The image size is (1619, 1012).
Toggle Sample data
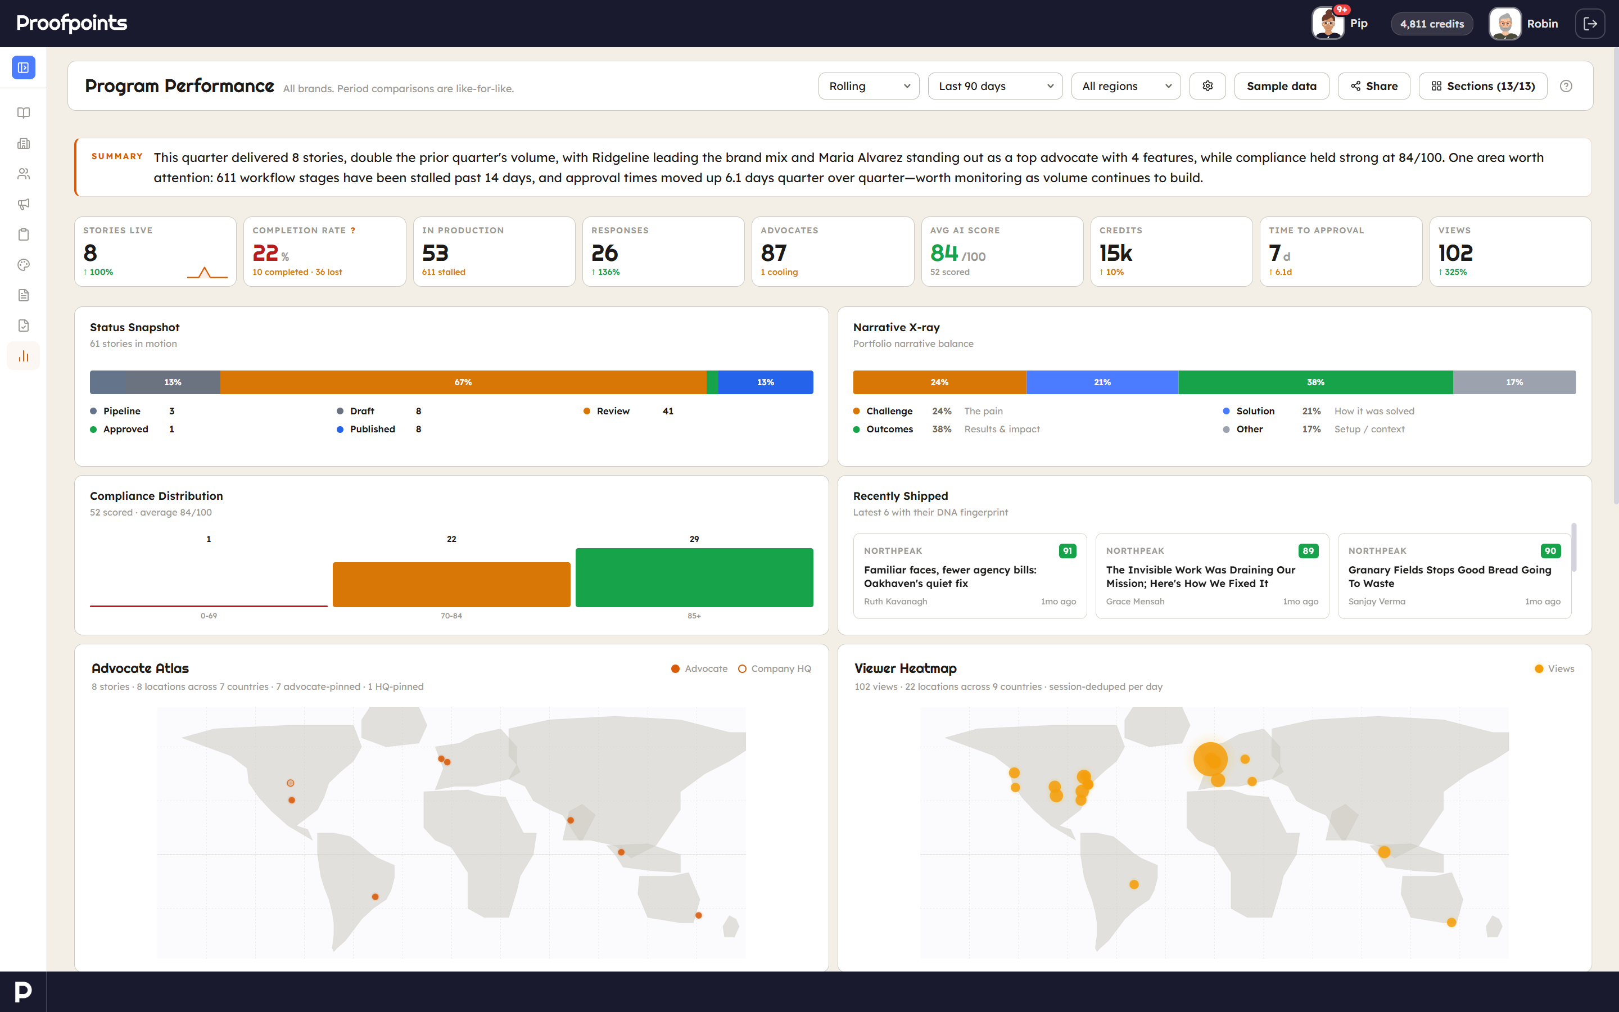pos(1281,85)
